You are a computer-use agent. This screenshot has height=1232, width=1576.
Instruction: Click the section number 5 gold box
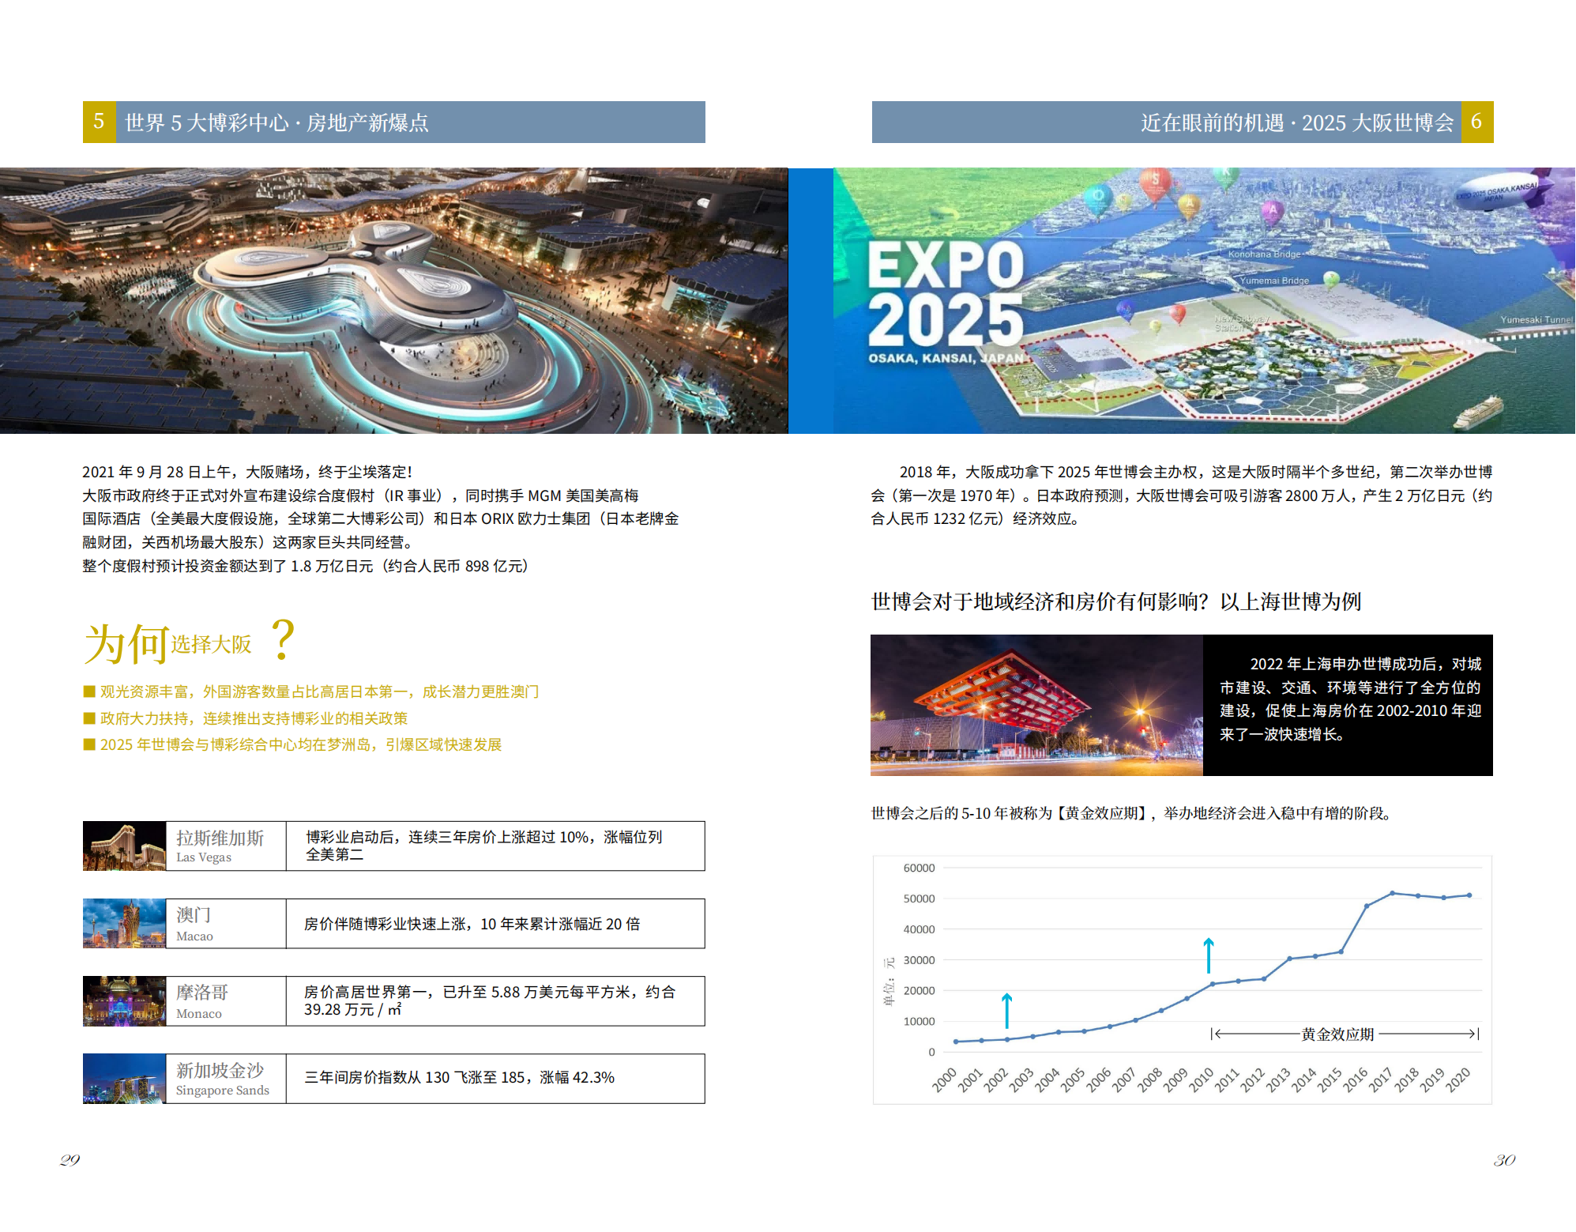[x=100, y=122]
